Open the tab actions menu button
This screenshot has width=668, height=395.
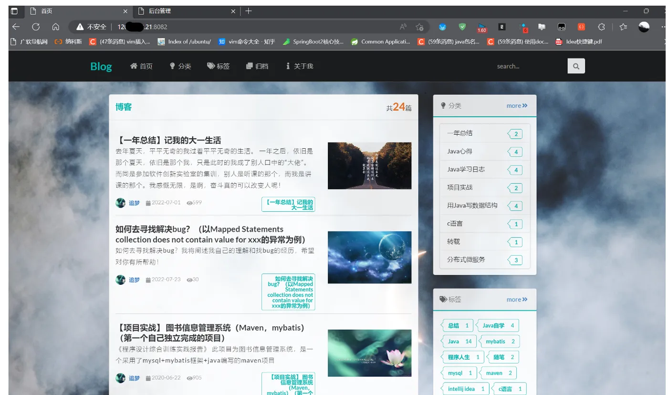[x=14, y=11]
